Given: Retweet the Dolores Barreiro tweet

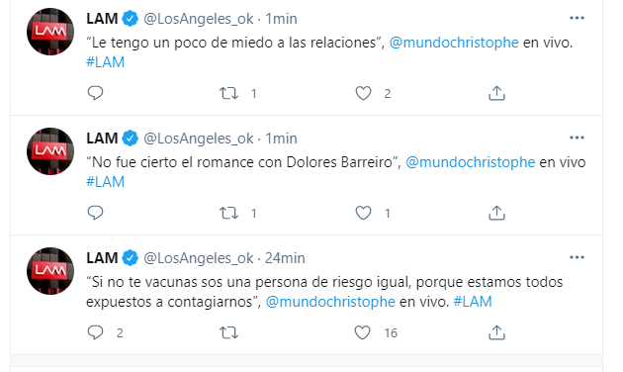Looking at the screenshot, I should tap(228, 213).
